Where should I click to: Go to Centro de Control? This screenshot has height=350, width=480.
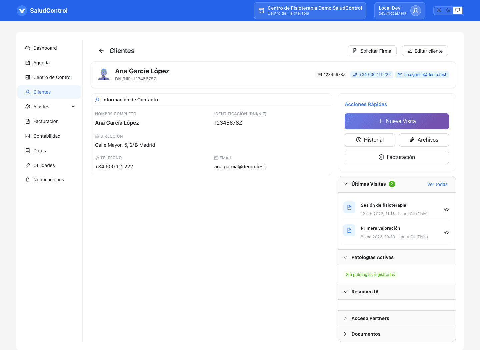(x=49, y=77)
